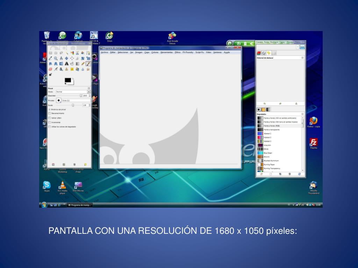Expand the Dinámica del pincel section

pyautogui.click(x=50, y=109)
